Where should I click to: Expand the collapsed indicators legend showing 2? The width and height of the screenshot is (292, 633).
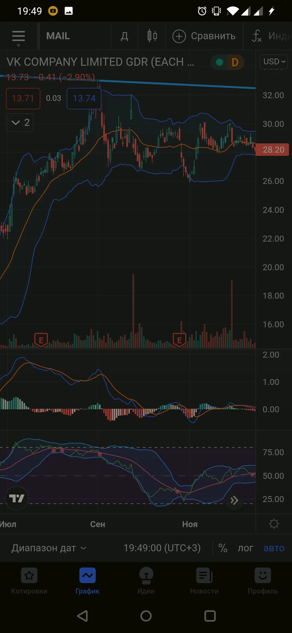coord(20,123)
